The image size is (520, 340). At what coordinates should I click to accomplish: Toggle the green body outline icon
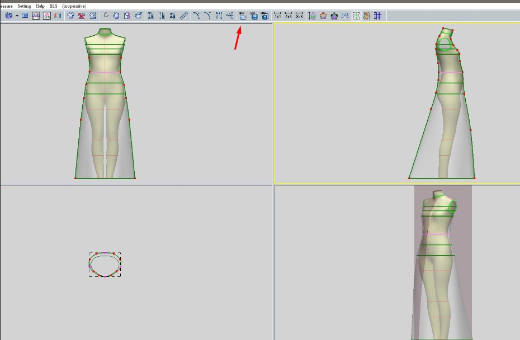click(x=356, y=16)
